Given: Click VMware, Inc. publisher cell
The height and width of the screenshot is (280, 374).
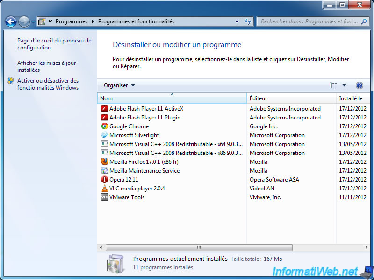Looking at the screenshot, I should (266, 197).
